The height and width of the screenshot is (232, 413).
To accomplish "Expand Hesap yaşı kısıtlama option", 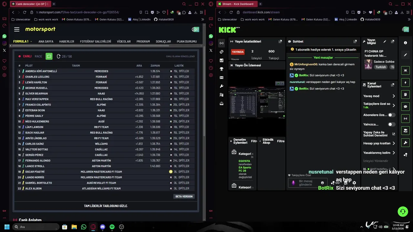I will click(379, 143).
